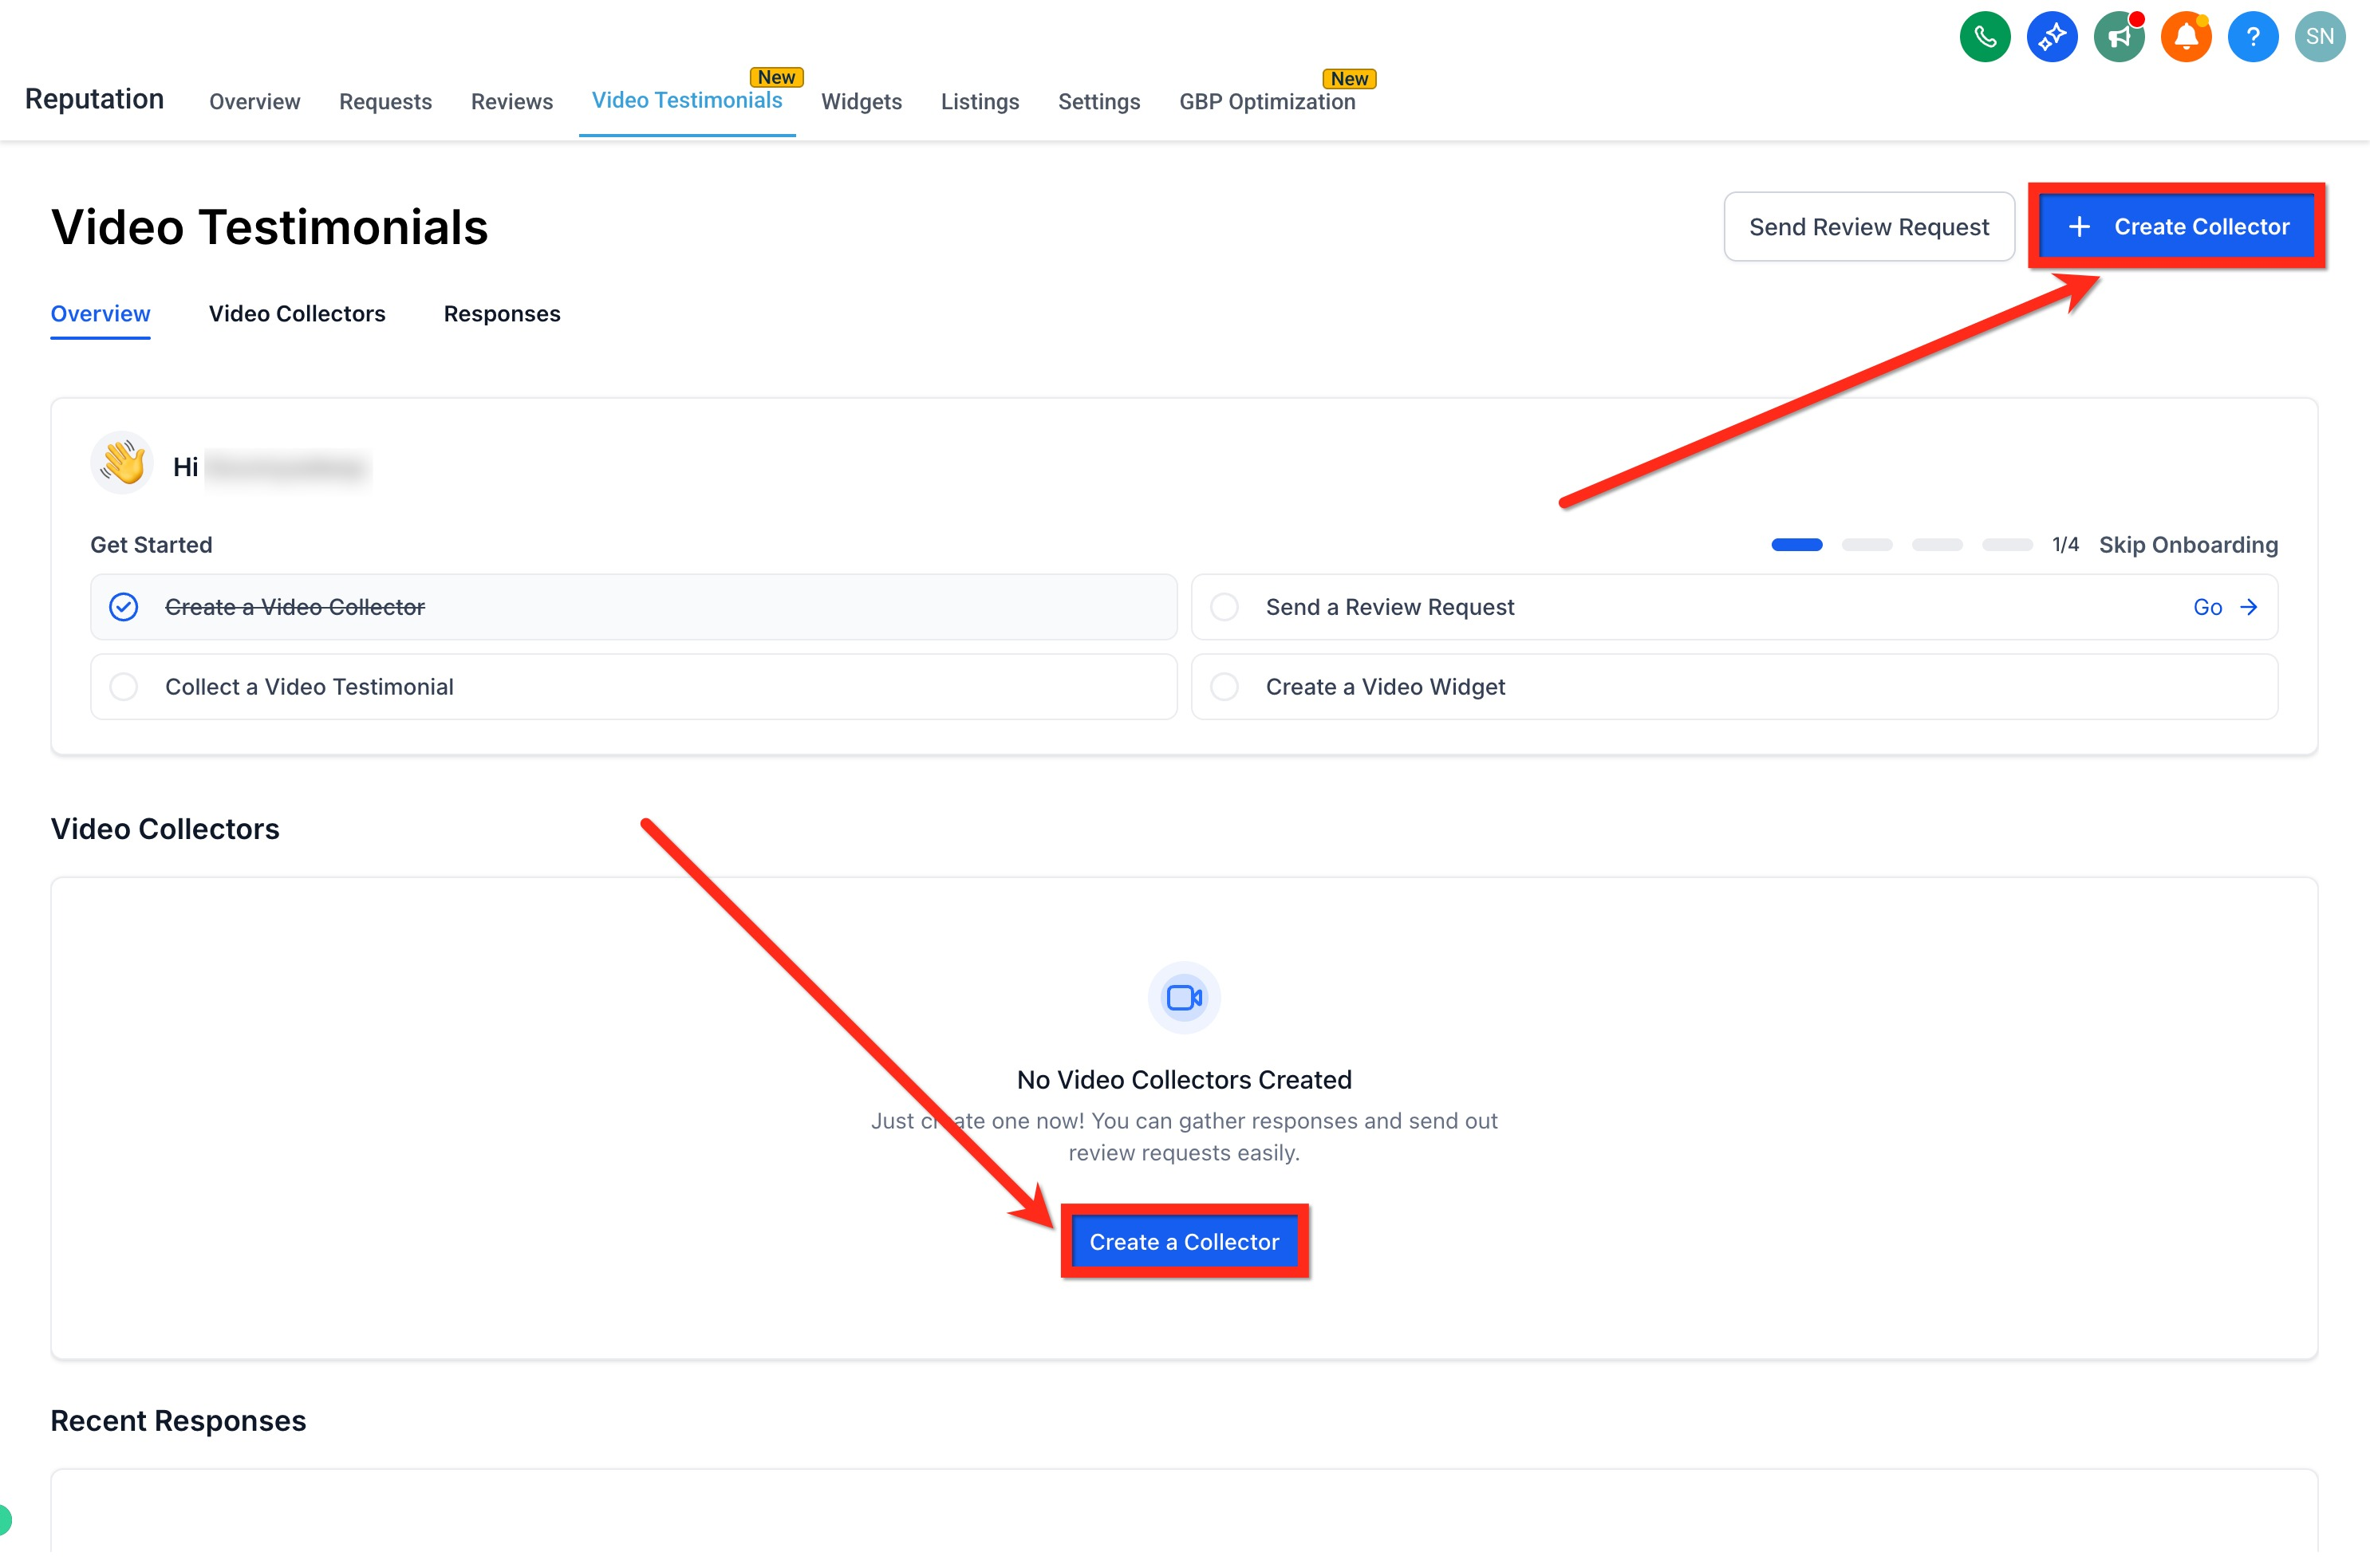Screen dimensions: 2370x1568
Task: Open the blue AI sparkle assistant icon
Action: [2051, 37]
